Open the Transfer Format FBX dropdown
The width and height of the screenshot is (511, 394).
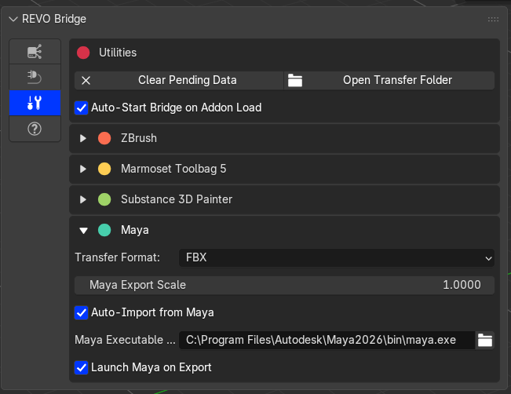[x=336, y=257]
